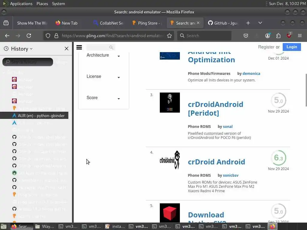Viewport: 307px width, 230px height.
Task: Switch to the Pling Store tab
Action: tap(147, 23)
